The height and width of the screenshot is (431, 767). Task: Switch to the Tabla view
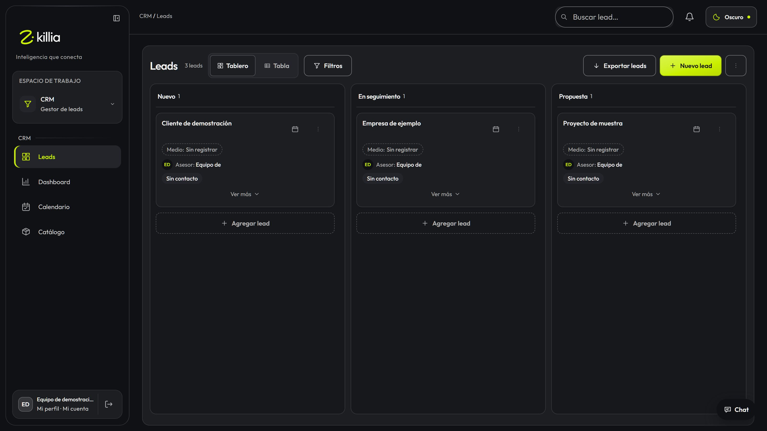pyautogui.click(x=277, y=66)
